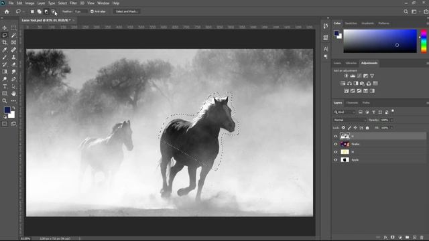Choose New Selection mode in options bar

click(32, 11)
